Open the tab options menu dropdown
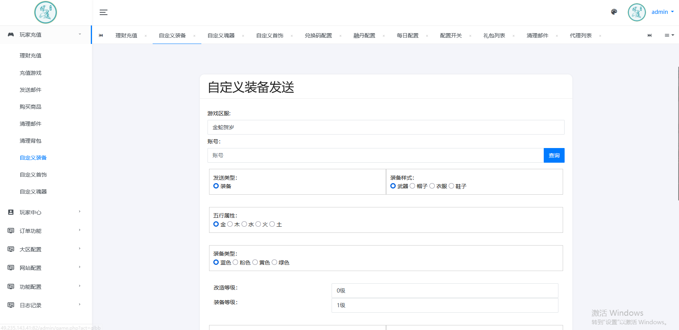The width and height of the screenshot is (679, 330). coord(669,35)
